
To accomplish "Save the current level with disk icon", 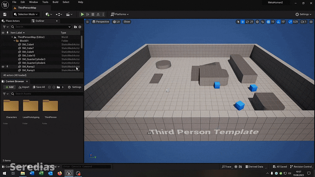I will 6,14.
